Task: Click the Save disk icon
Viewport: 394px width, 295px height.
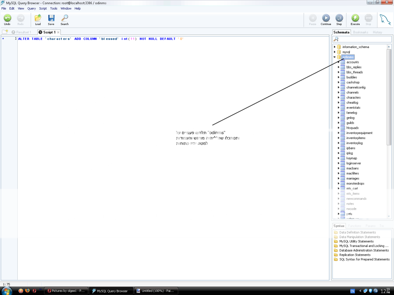Action: tap(51, 18)
